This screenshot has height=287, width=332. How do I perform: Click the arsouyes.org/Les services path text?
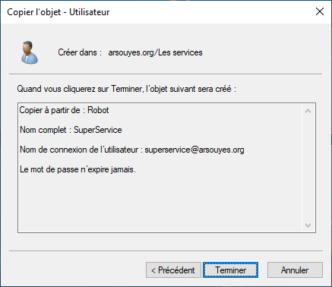coord(155,52)
